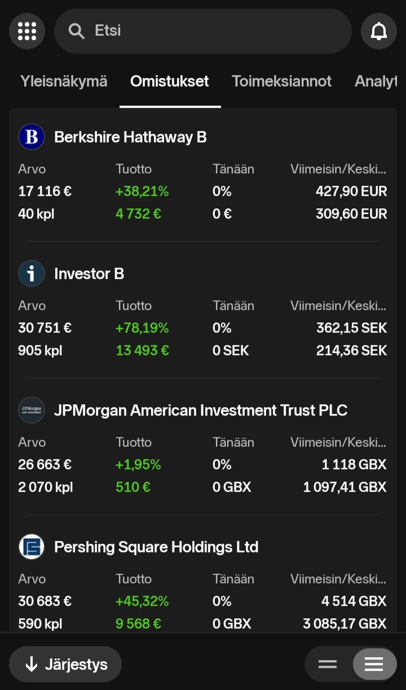
Task: Click Berkshire Viimeisin/Keski column header
Action: coord(338,169)
